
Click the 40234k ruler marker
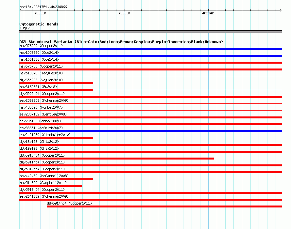click(x=208, y=13)
